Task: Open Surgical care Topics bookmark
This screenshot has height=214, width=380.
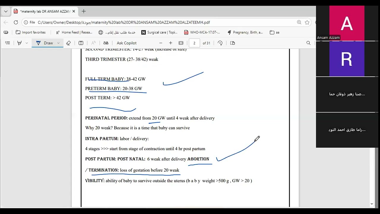Action: click(x=159, y=32)
